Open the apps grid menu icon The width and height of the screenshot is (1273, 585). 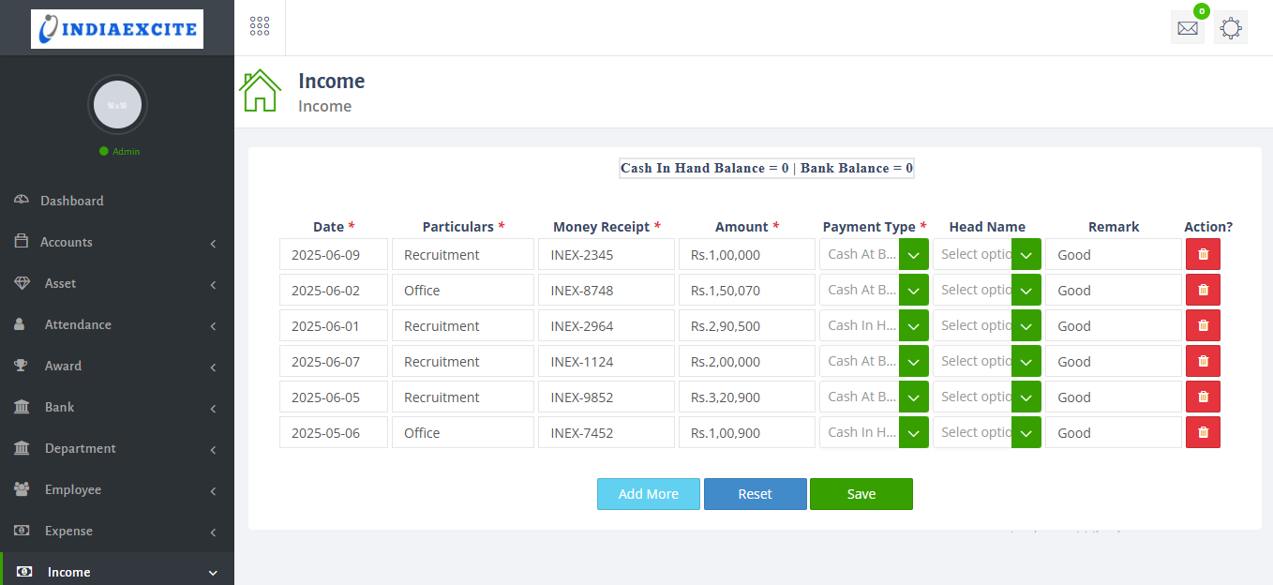pyautogui.click(x=260, y=27)
